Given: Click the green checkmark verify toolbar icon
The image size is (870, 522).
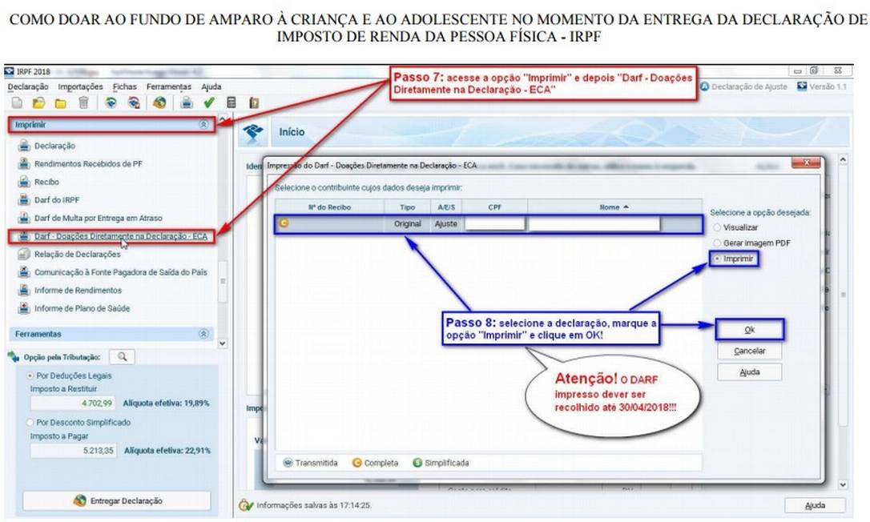Looking at the screenshot, I should 209,102.
